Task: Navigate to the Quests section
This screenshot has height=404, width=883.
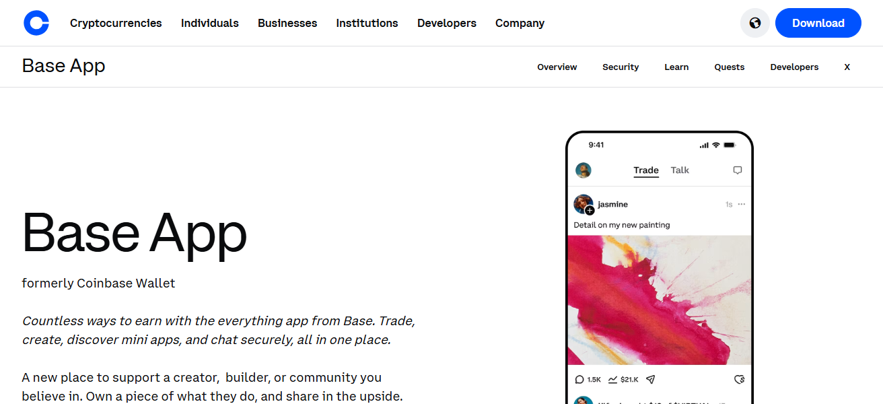Action: [x=729, y=67]
